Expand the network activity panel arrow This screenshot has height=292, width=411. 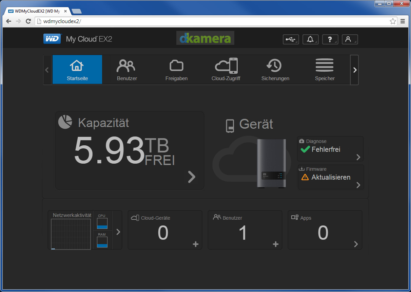[118, 232]
